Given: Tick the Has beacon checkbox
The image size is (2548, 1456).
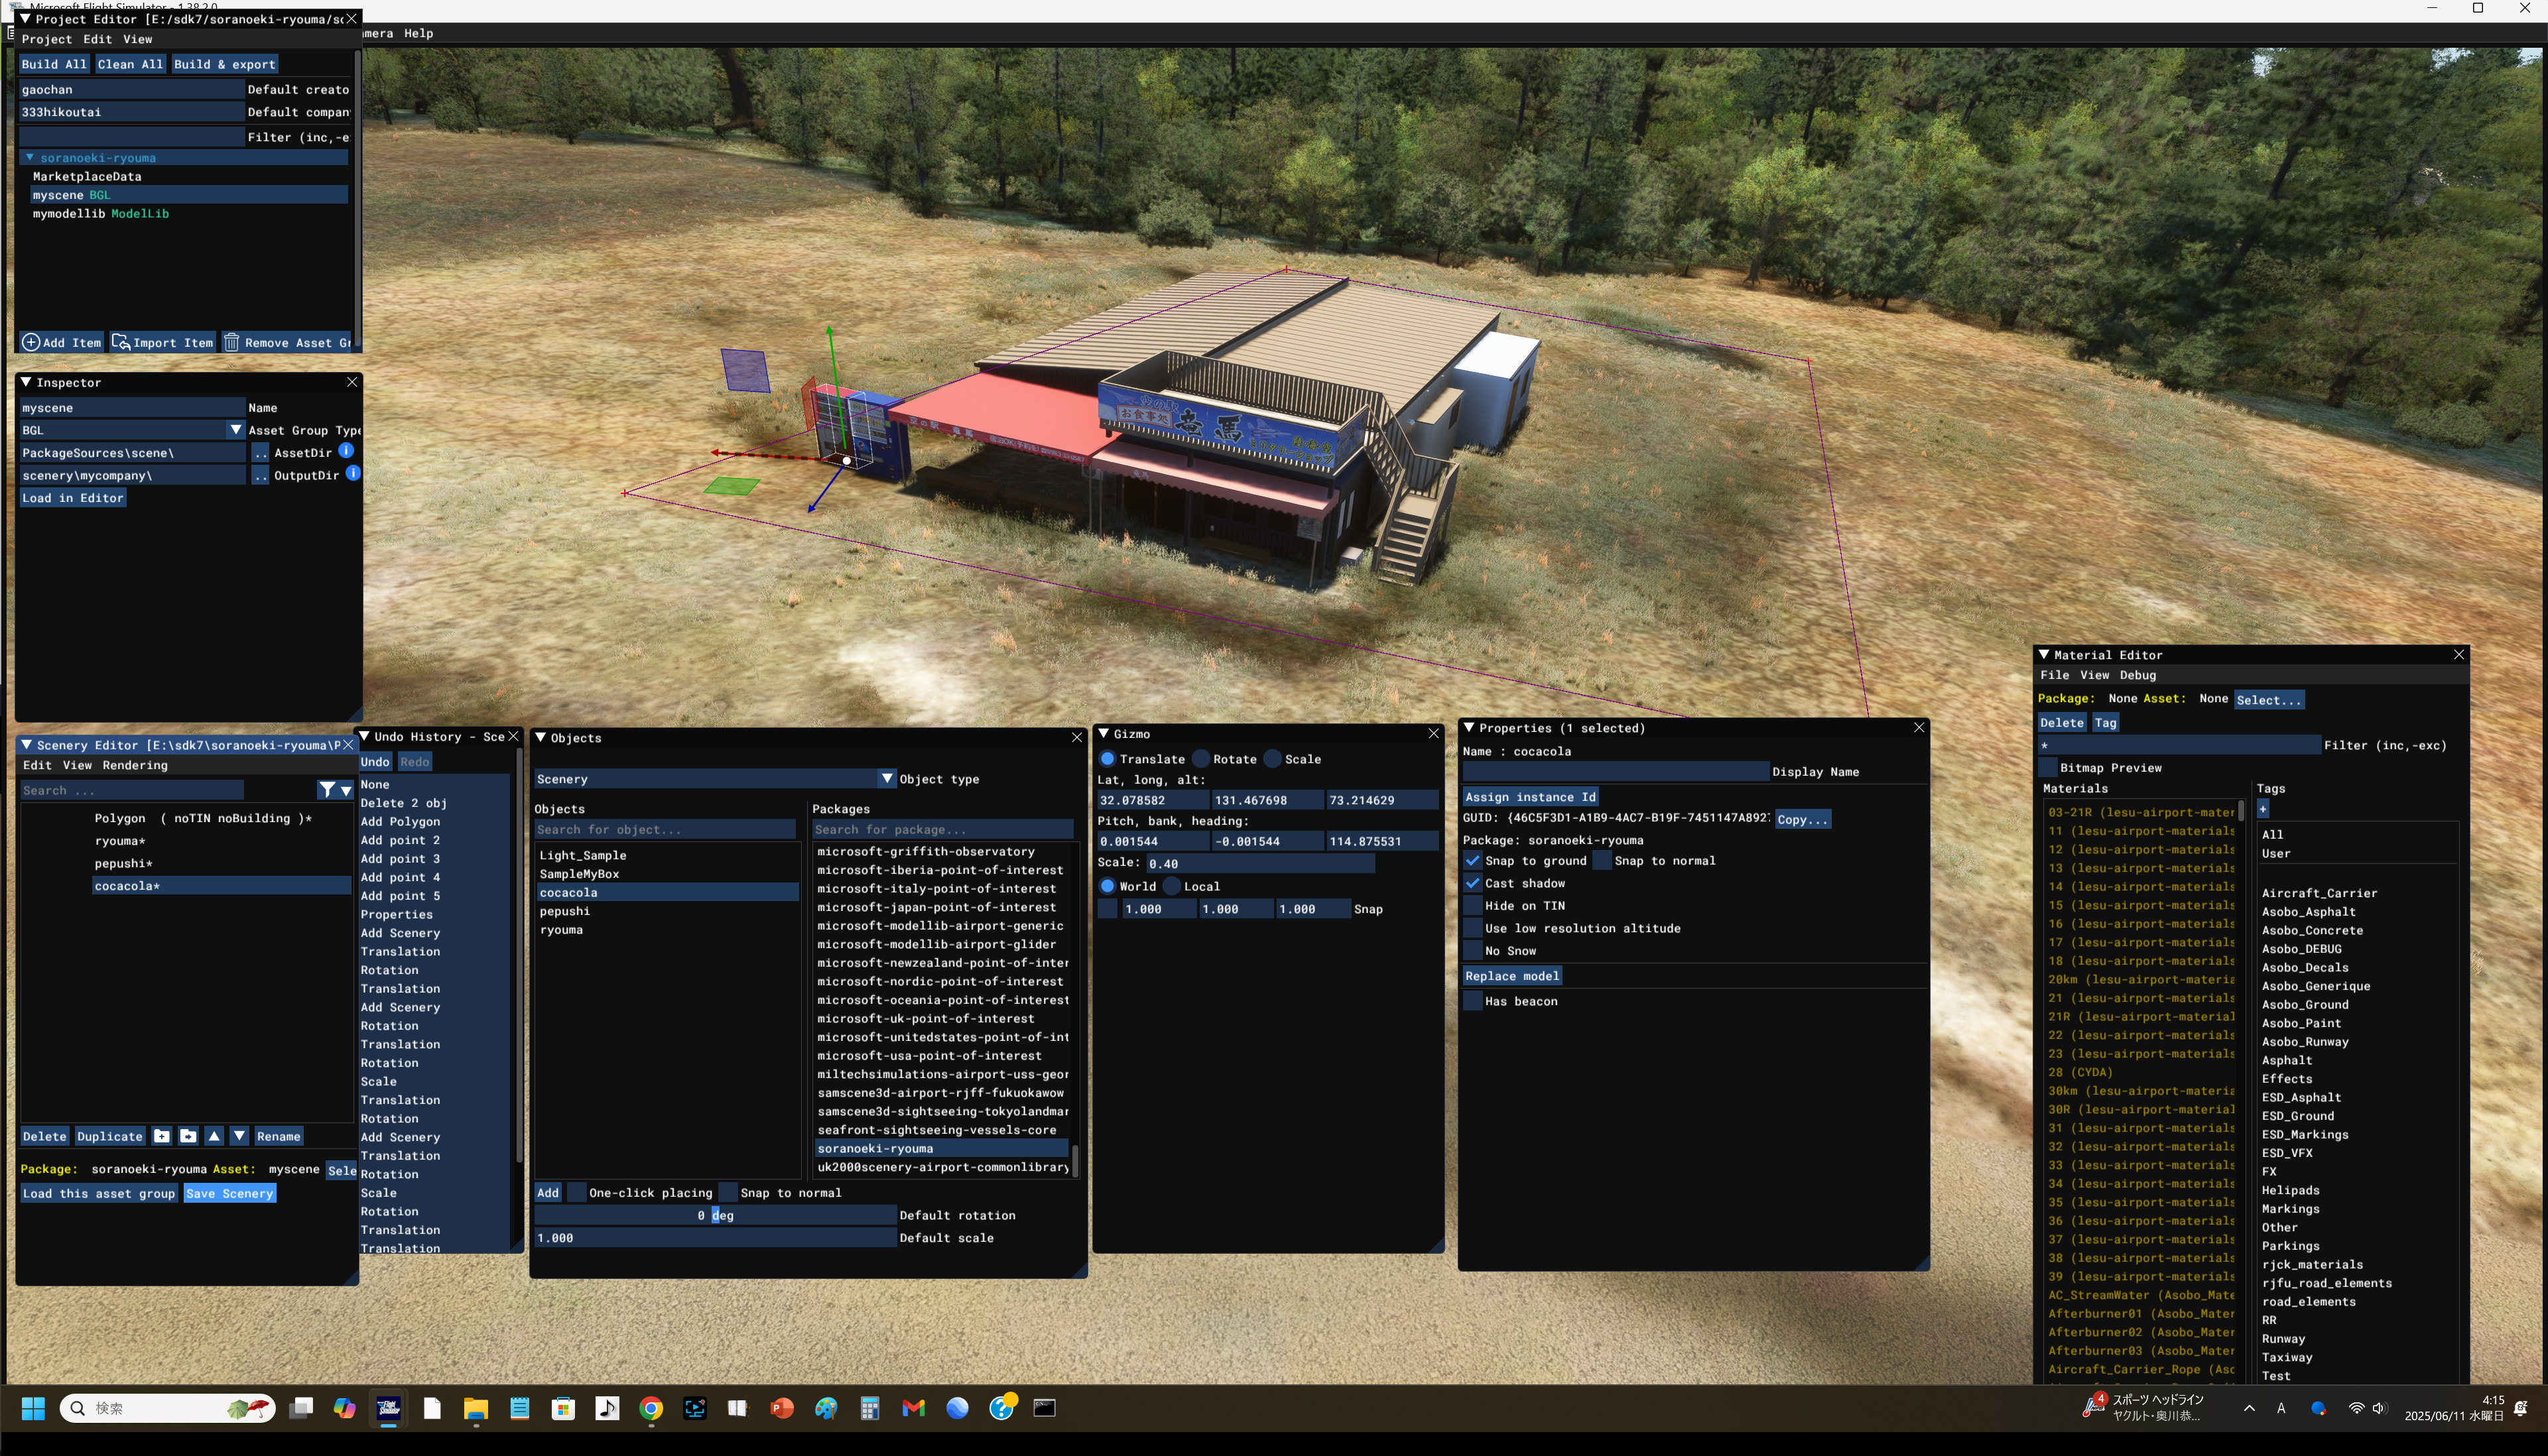Looking at the screenshot, I should tap(1472, 1001).
